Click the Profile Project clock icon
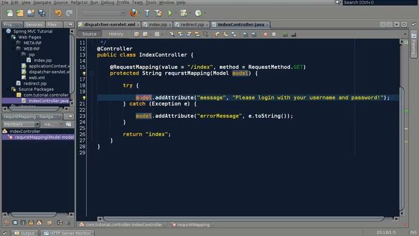 point(198,13)
